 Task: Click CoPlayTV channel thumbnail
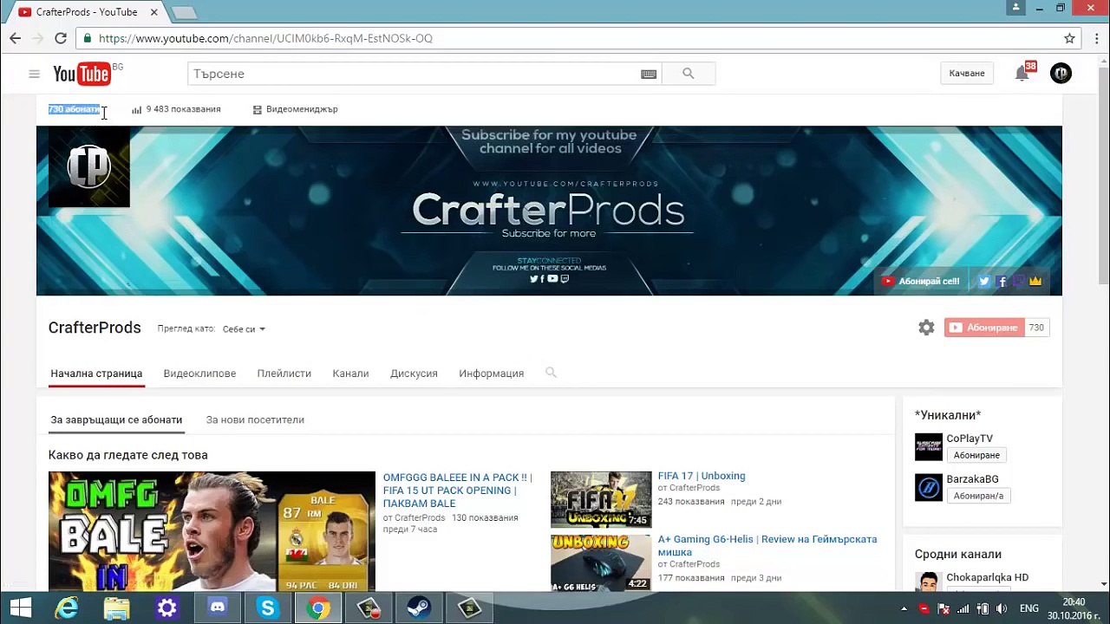point(929,447)
